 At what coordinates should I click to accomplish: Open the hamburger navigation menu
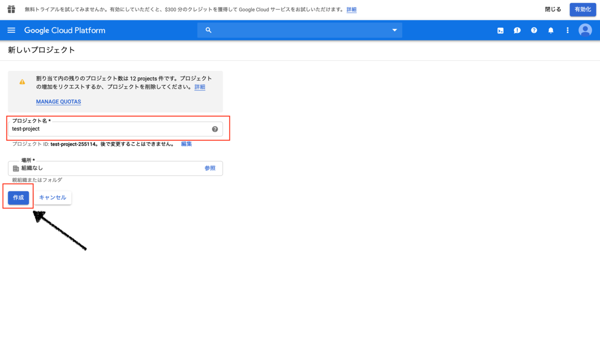click(11, 30)
